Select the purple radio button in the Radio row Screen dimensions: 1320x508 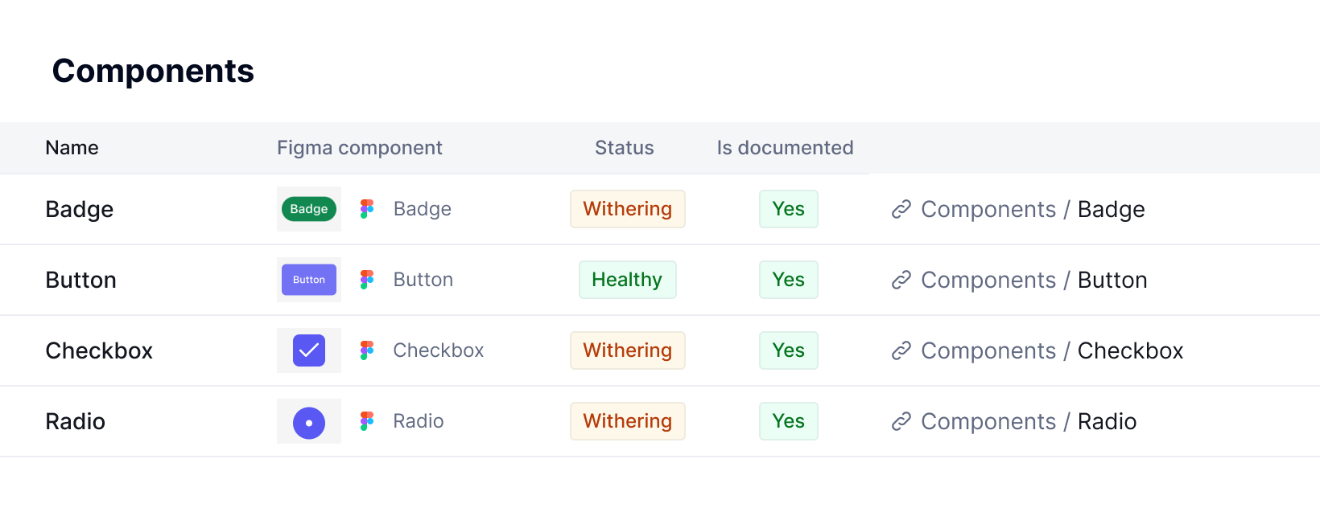[308, 421]
